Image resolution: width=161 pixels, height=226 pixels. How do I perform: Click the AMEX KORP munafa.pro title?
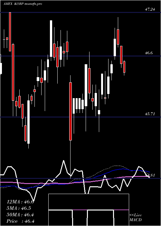pos(23,4)
